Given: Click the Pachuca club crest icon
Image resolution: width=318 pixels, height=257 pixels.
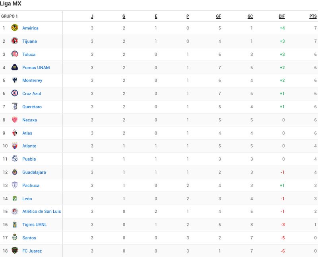Looking at the screenshot, I should point(15,185).
